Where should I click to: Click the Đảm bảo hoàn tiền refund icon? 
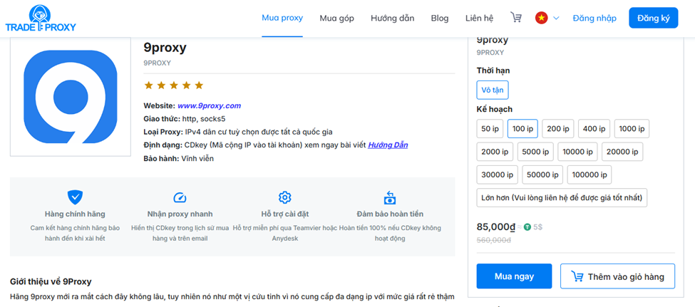click(390, 197)
